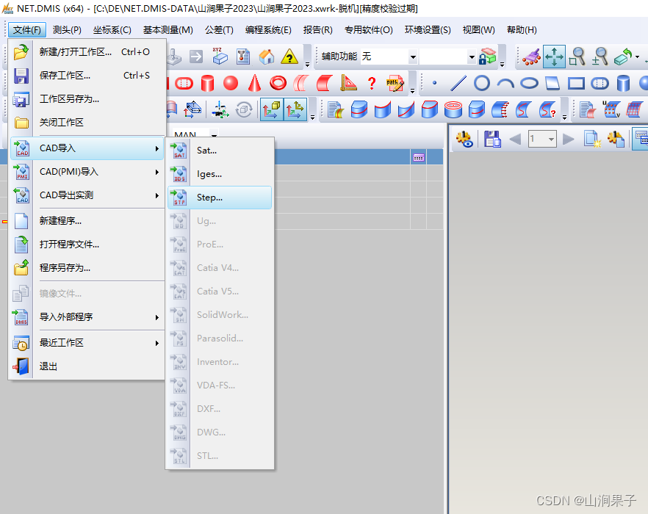Open the CAD(PMI)导入 submenu

(x=87, y=172)
